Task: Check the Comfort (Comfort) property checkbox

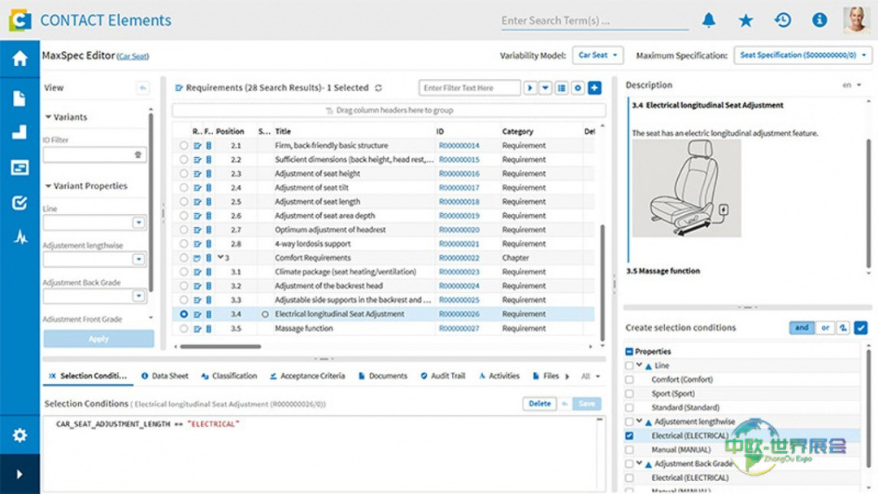Action: click(629, 380)
